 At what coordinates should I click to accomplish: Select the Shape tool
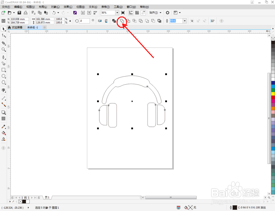3,36
